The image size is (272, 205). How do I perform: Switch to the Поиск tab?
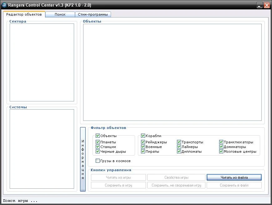(x=60, y=14)
